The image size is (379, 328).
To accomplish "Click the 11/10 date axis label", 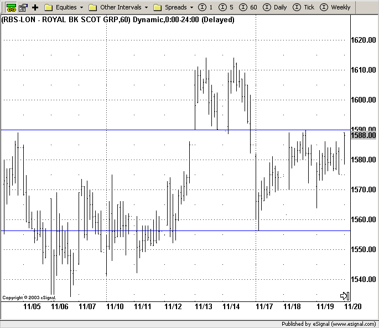I will 115,307.
